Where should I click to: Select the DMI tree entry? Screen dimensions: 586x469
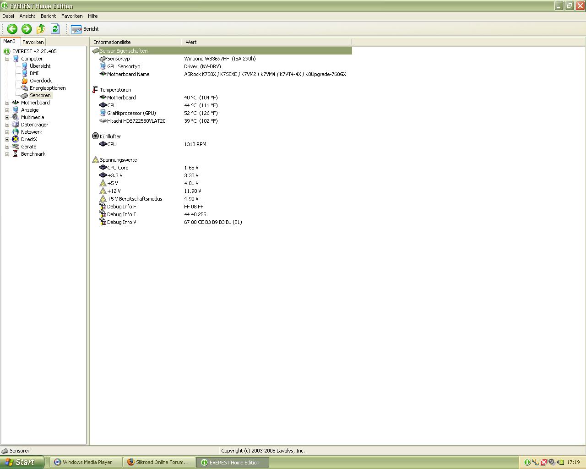coord(34,73)
